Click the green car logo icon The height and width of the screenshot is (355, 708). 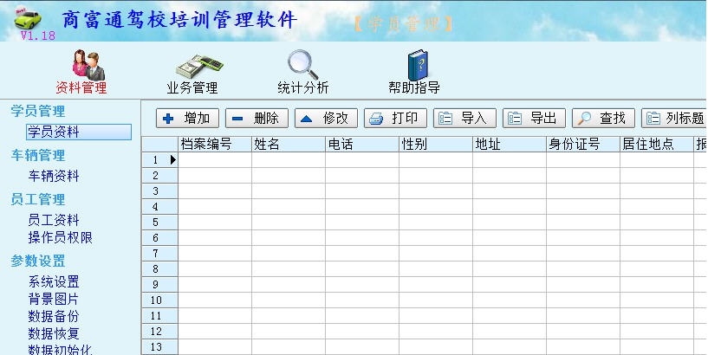pos(27,18)
